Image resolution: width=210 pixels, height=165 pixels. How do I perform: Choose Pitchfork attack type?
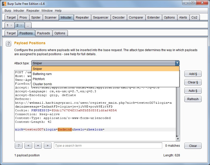point(105,79)
